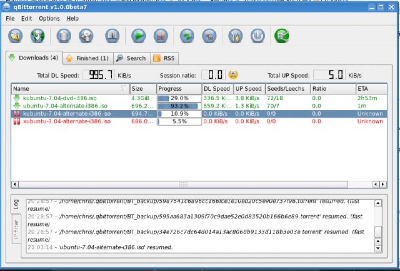Pause the selected torrent
This screenshot has height=271, width=400.
coord(161,35)
